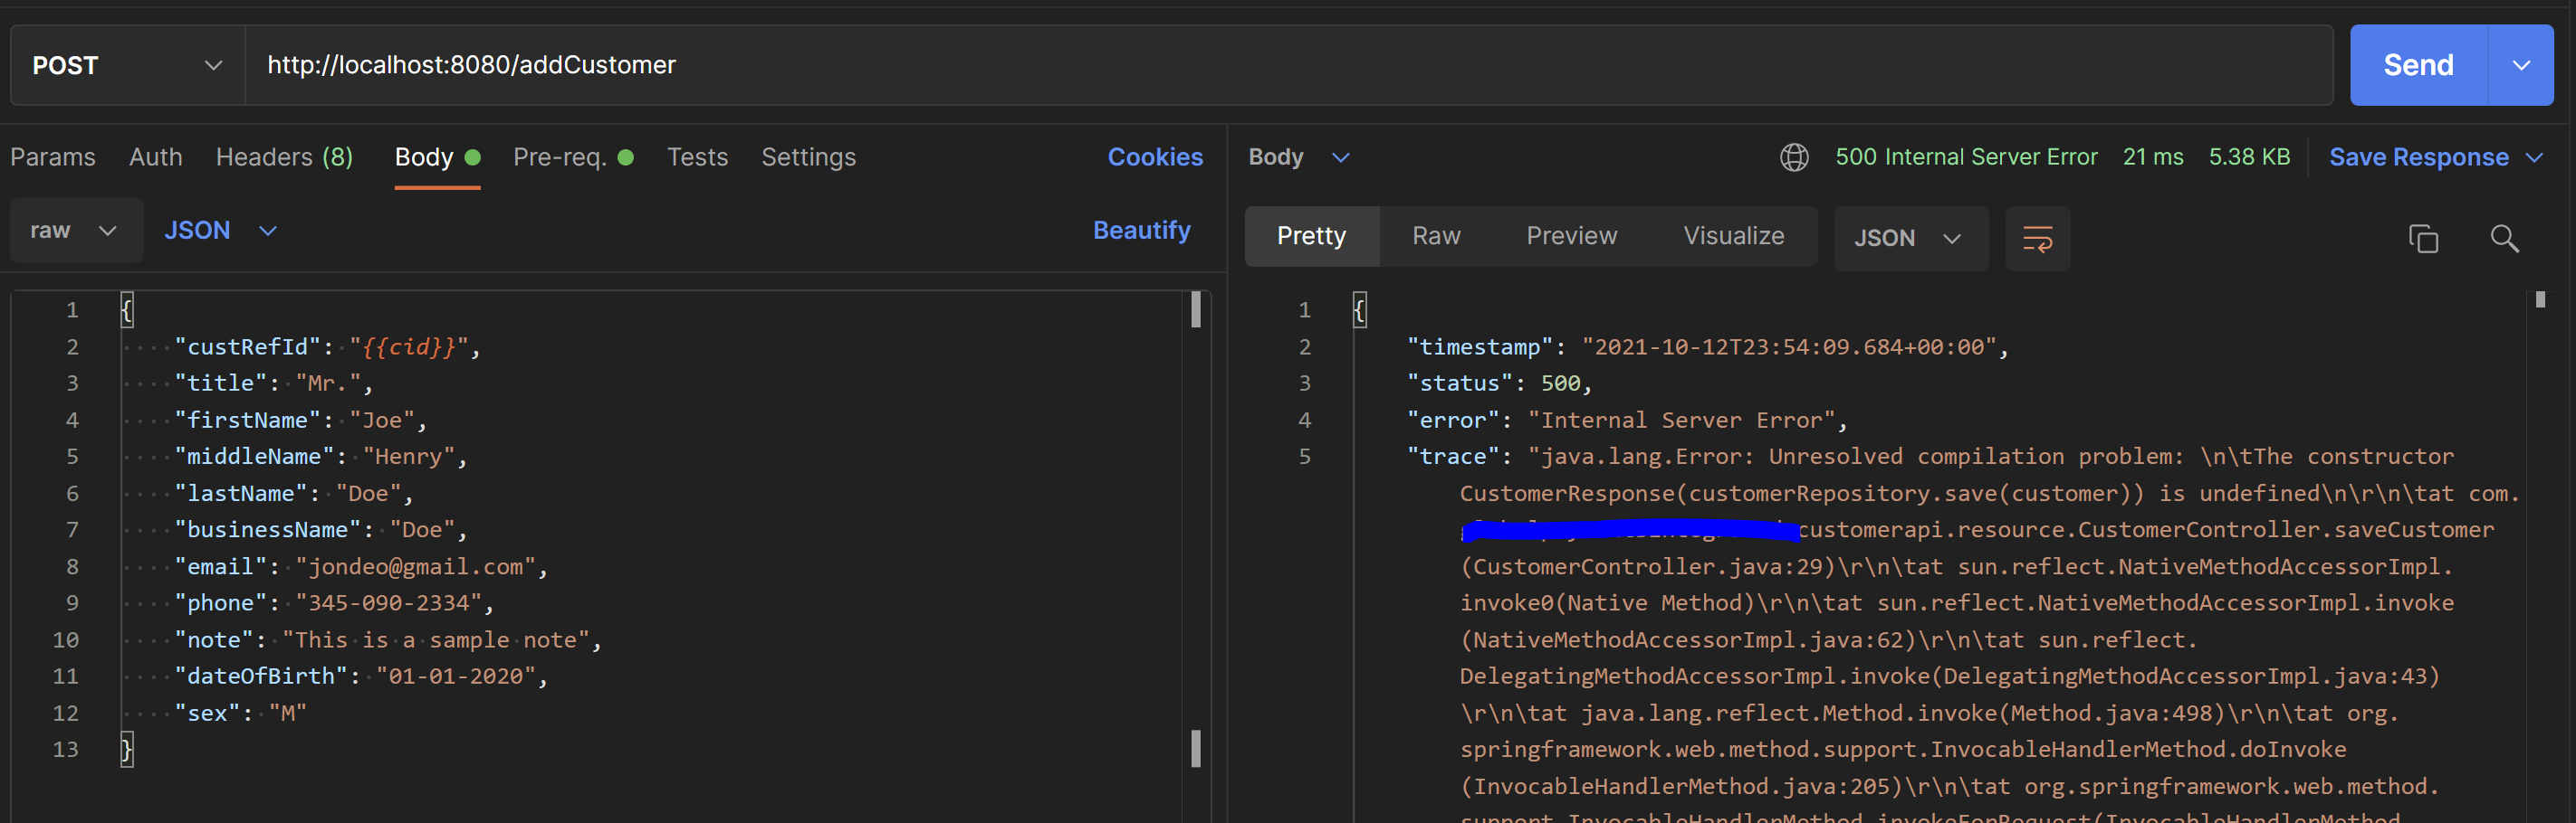Open the Headers (8) tab

(x=284, y=156)
